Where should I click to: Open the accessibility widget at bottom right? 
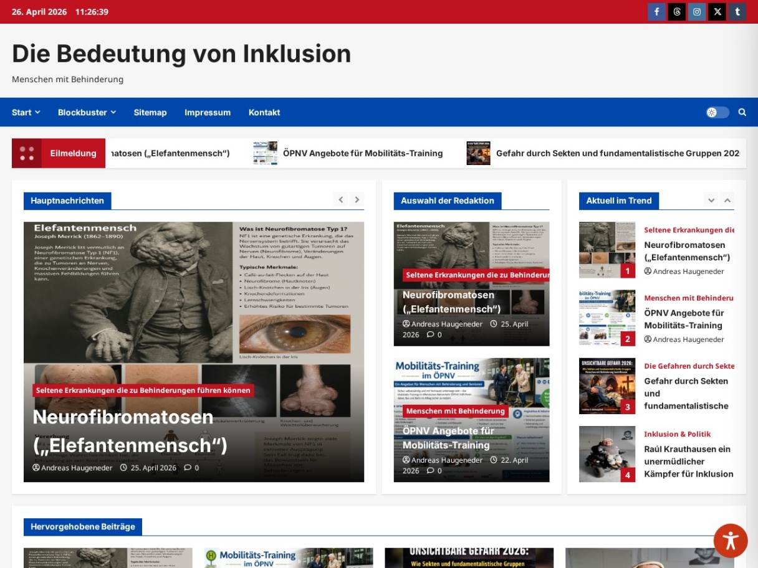(730, 541)
